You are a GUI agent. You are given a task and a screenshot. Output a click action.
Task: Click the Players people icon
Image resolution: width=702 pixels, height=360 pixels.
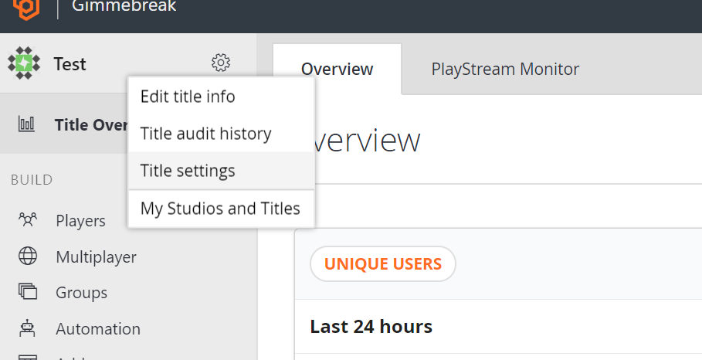(28, 221)
